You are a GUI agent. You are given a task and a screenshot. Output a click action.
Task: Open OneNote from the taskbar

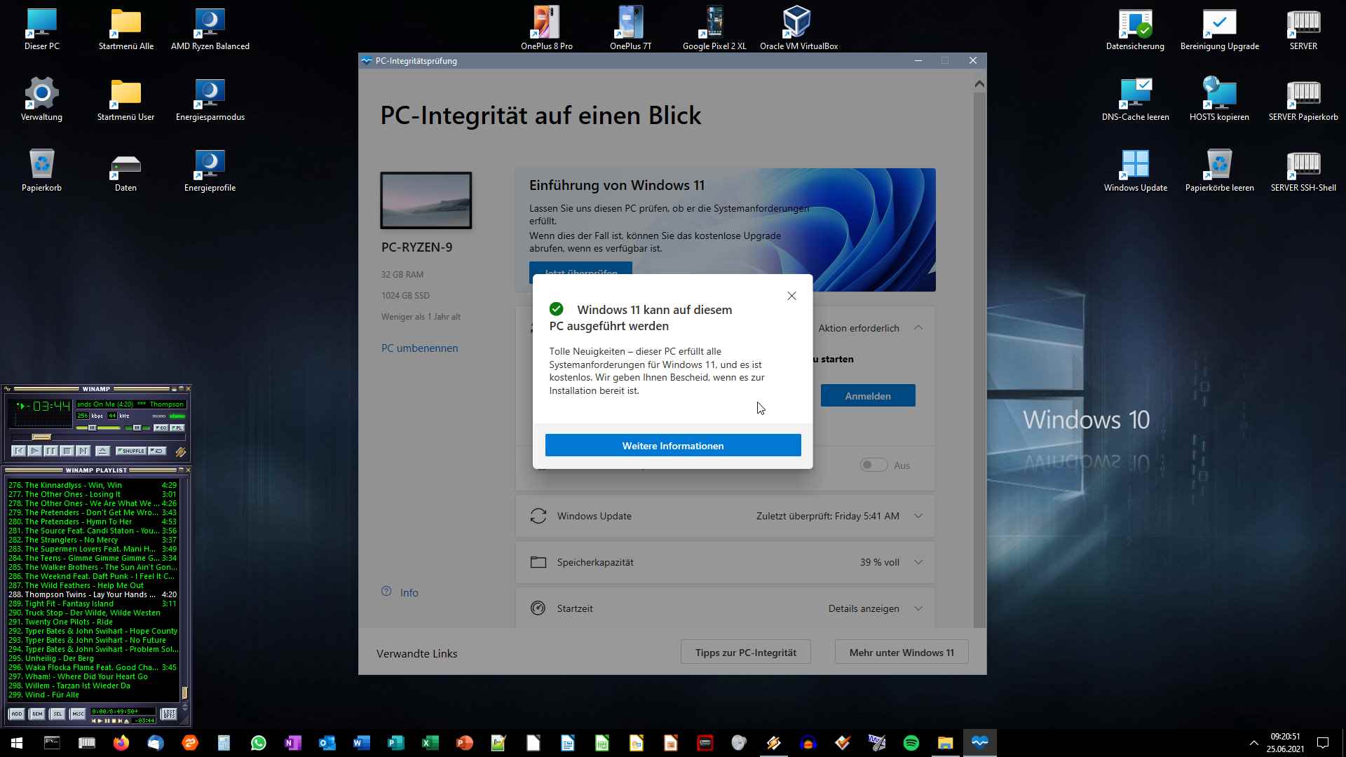292,742
